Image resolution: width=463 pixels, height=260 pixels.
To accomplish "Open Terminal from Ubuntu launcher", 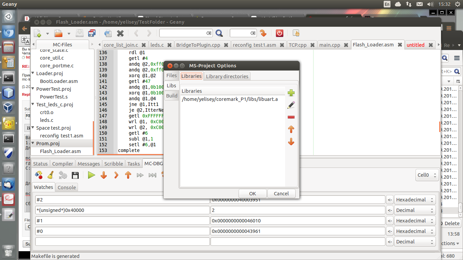I will [9, 78].
